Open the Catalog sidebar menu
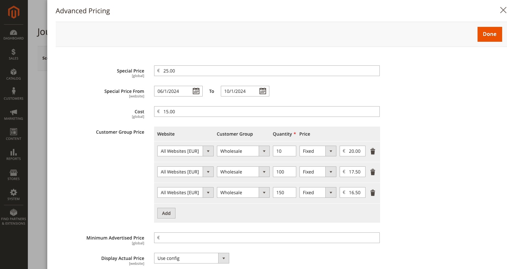This screenshot has height=269, width=507. pos(14,74)
